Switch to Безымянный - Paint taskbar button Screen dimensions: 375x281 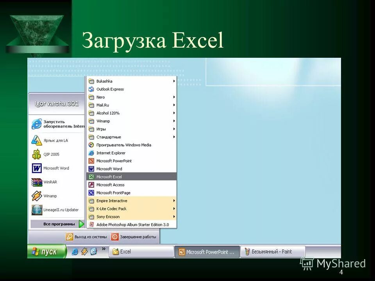click(x=273, y=252)
